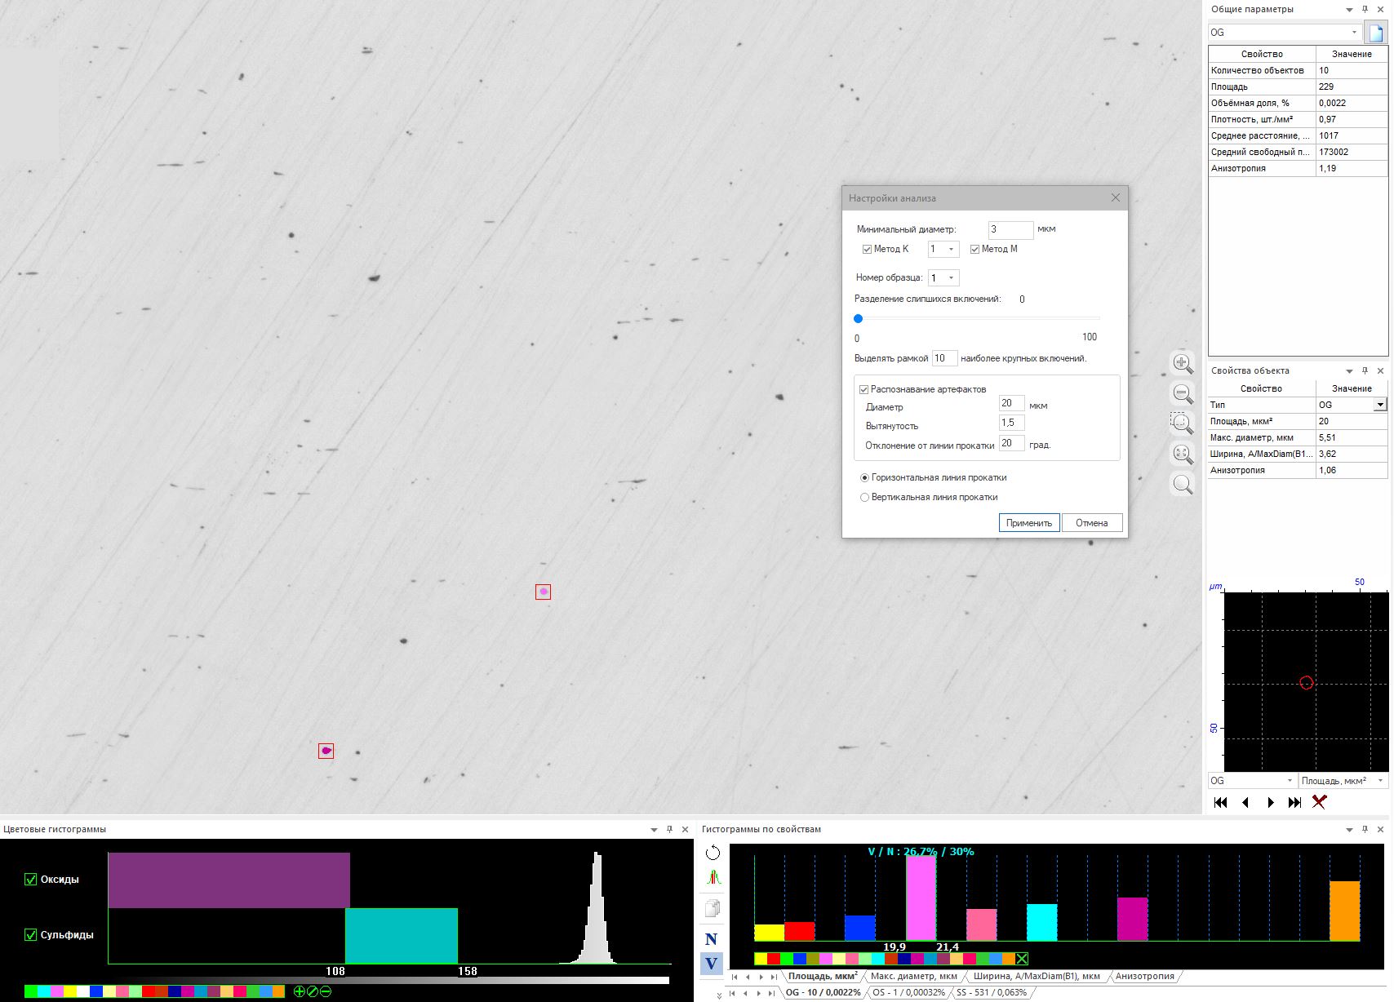Click the zoom out magnifier icon
Image resolution: width=1394 pixels, height=1002 pixels.
(x=1183, y=393)
